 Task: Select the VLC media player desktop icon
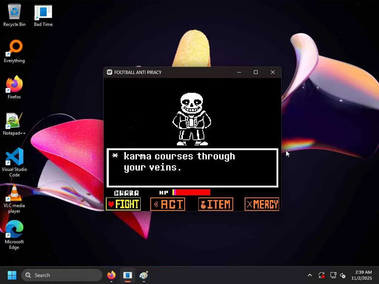[x=14, y=199]
